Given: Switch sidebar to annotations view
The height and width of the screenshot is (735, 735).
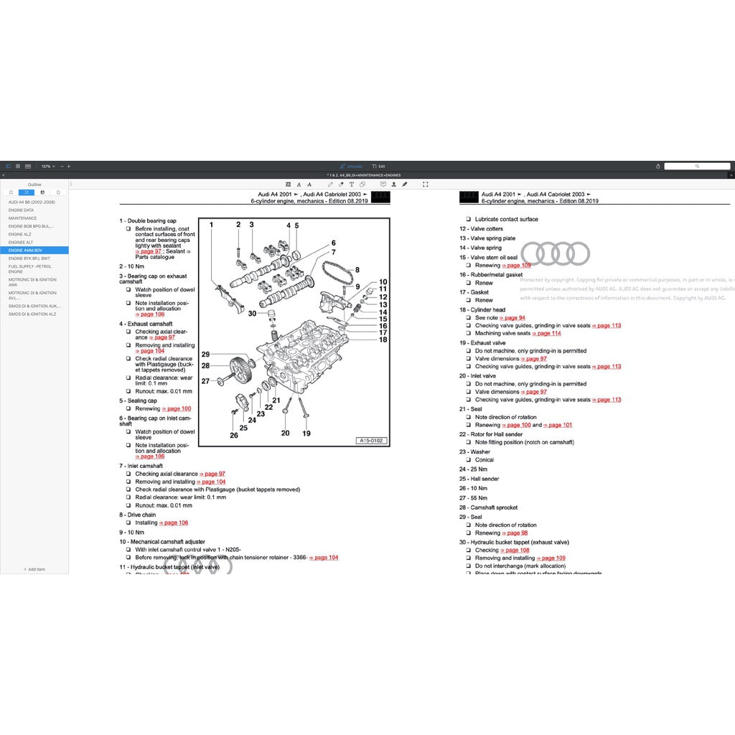Looking at the screenshot, I should pos(42,192).
